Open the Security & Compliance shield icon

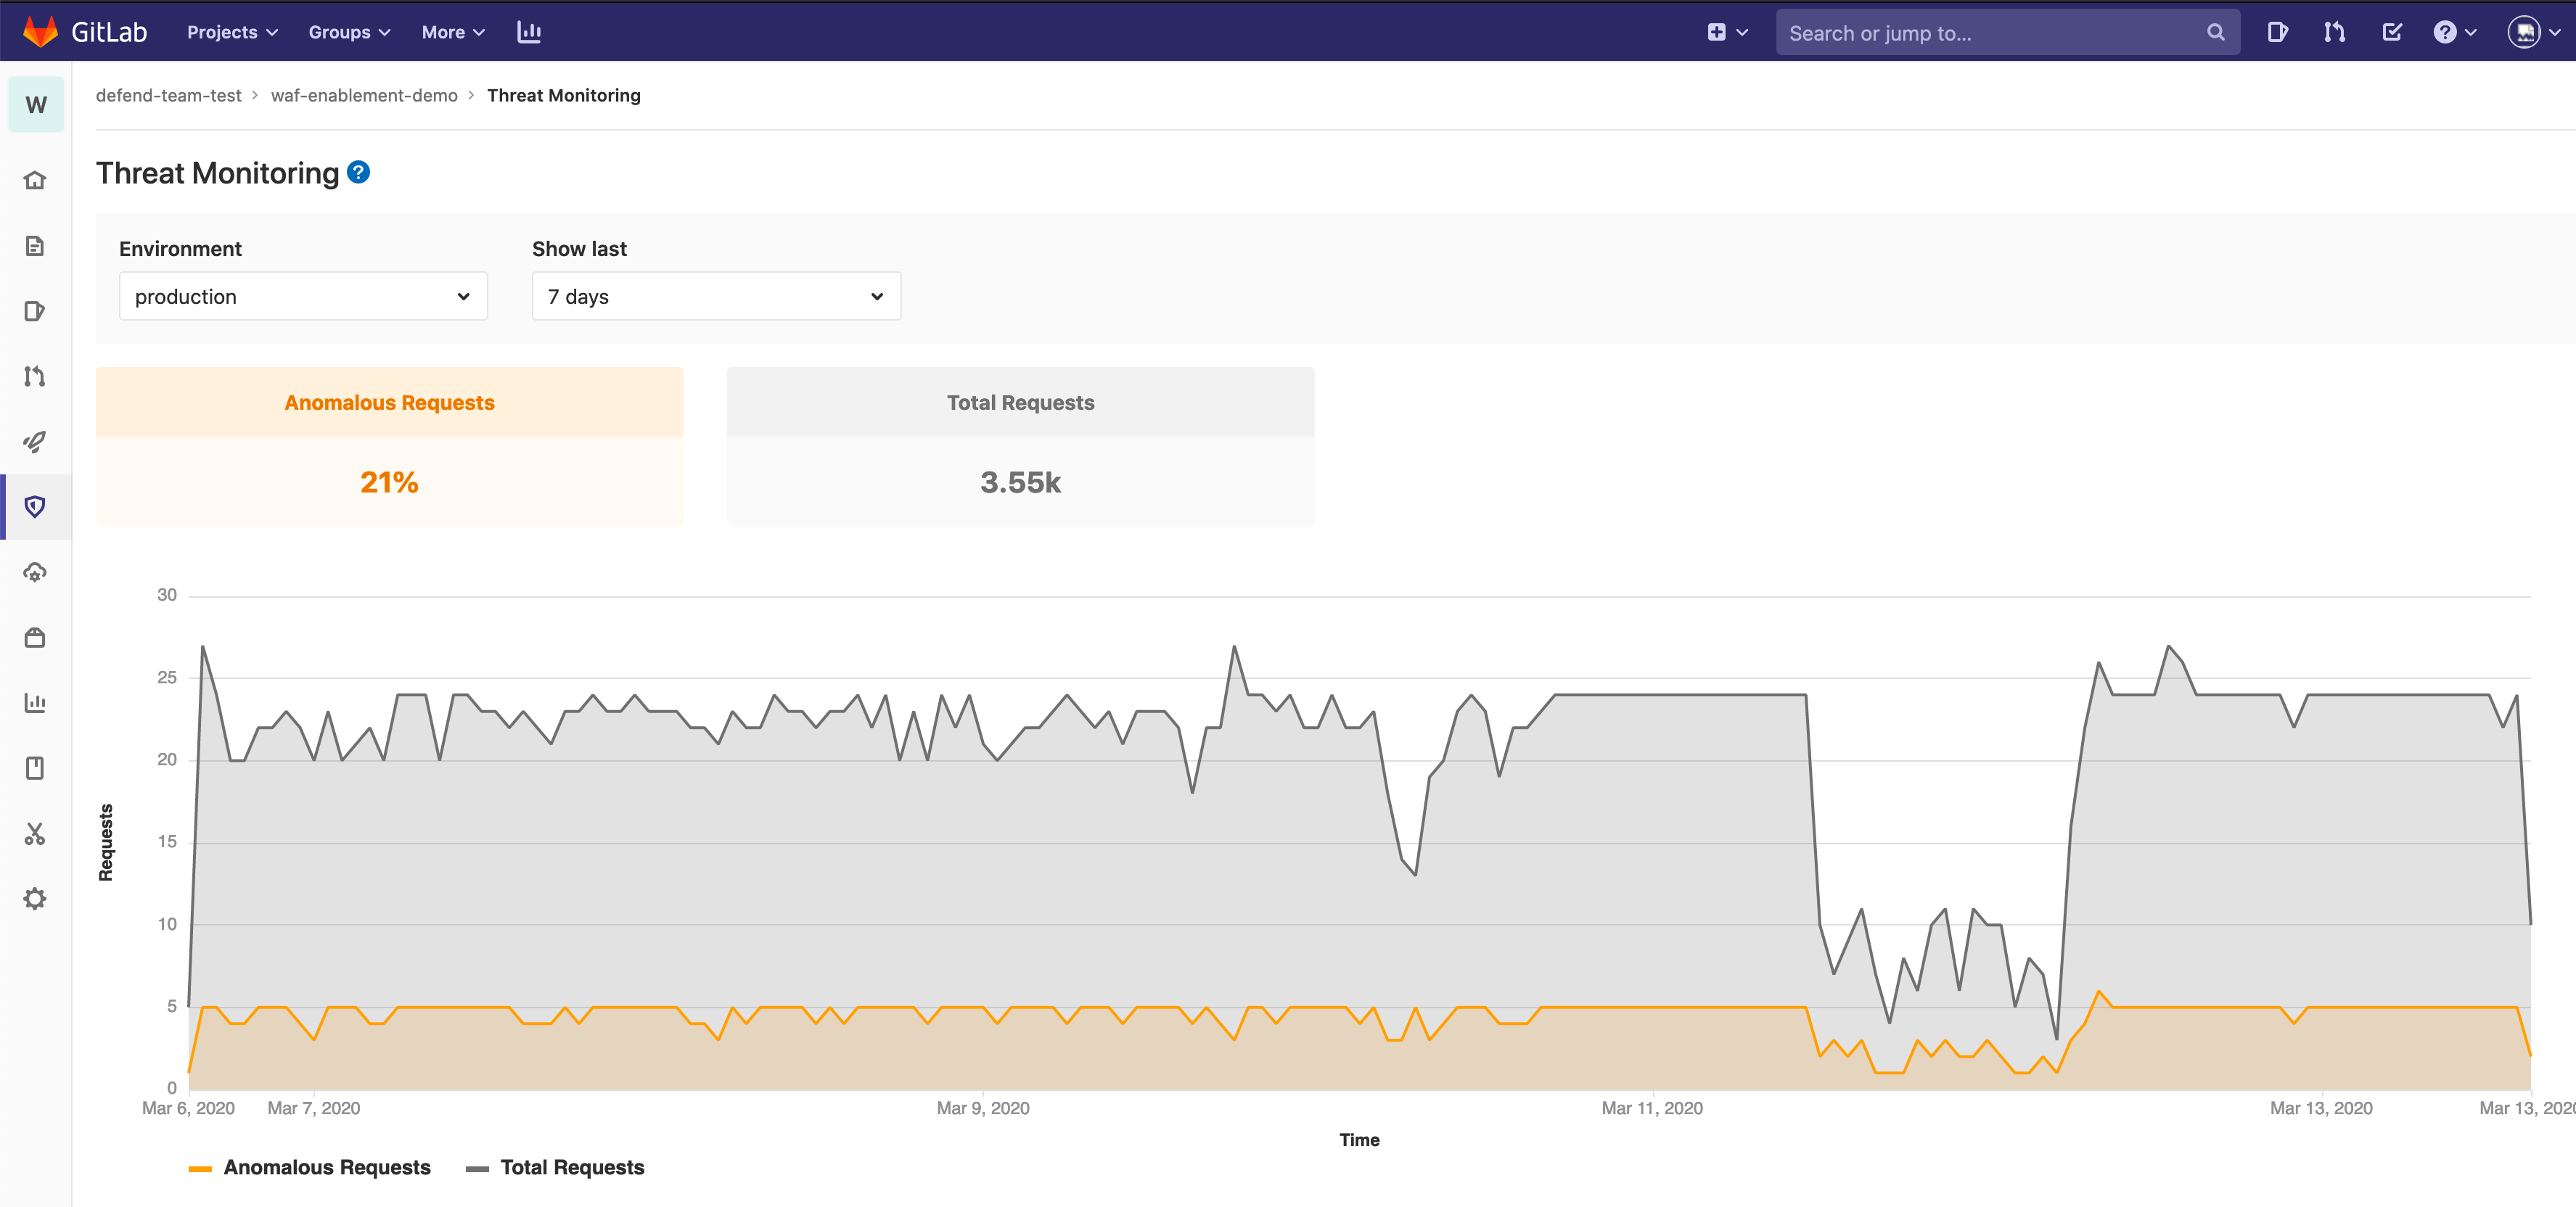[x=35, y=506]
